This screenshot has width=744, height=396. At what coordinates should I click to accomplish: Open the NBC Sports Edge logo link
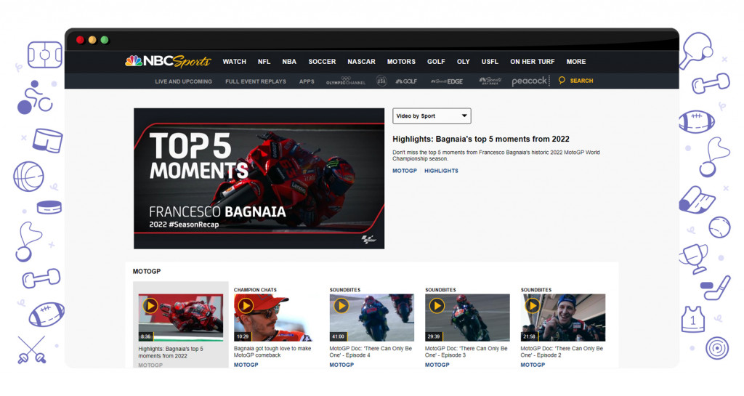tap(447, 81)
